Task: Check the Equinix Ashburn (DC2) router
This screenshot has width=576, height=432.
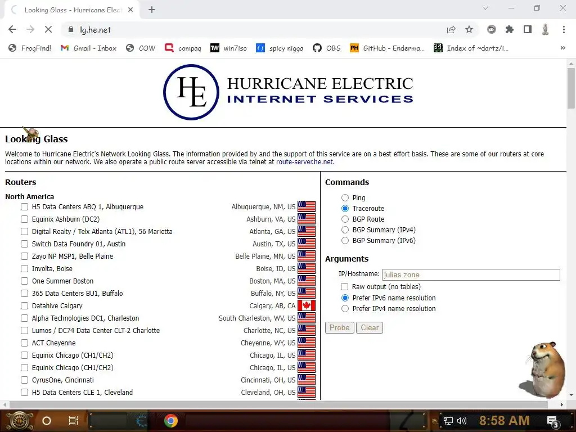Action: pyautogui.click(x=24, y=219)
